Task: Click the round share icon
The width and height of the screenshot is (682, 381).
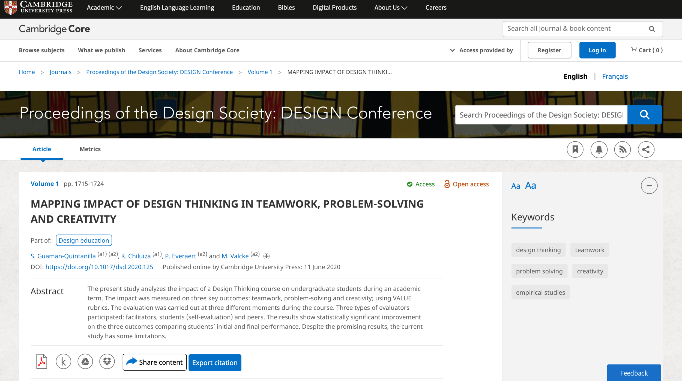Action: tap(646, 149)
